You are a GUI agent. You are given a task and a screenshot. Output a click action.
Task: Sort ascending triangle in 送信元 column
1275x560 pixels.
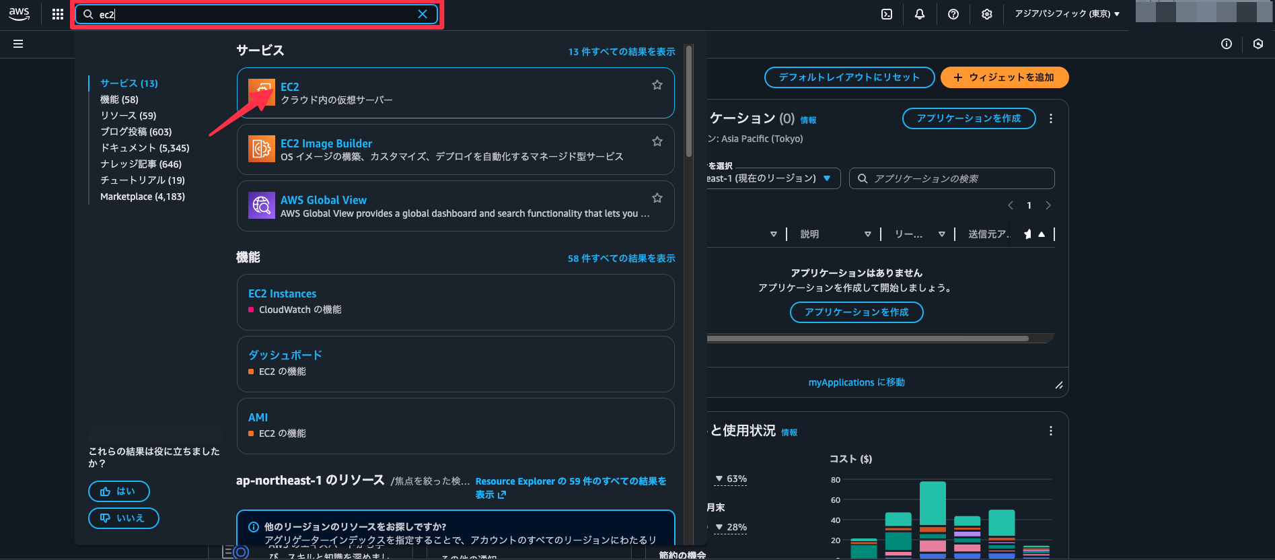point(1042,234)
